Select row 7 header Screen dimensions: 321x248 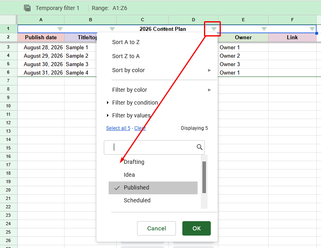click(8, 81)
